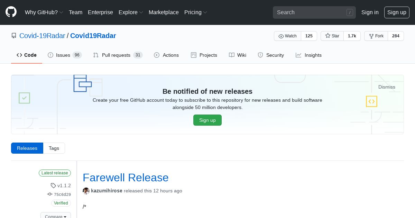Open commit 75c6d29
Screen dimensions: 415x218
point(62,194)
